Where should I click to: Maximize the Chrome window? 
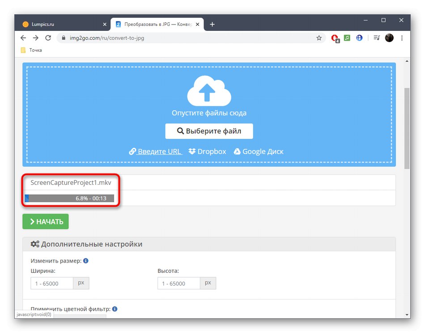point(383,20)
